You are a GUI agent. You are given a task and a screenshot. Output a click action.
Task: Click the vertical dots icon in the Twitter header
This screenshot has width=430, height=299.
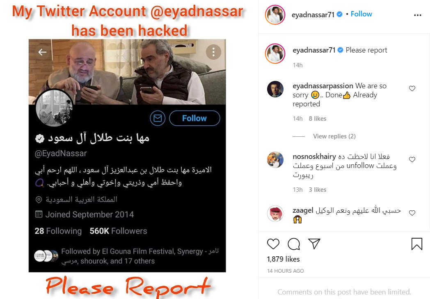pyautogui.click(x=213, y=52)
